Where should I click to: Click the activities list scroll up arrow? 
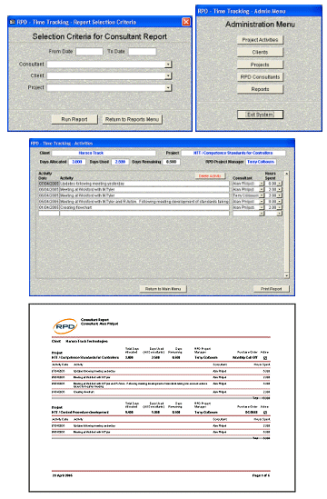pyautogui.click(x=287, y=174)
